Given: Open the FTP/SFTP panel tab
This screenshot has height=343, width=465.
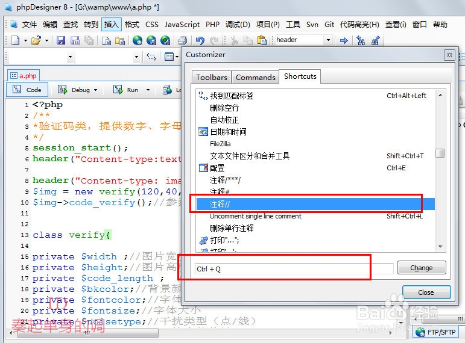Looking at the screenshot, I should pos(435,332).
